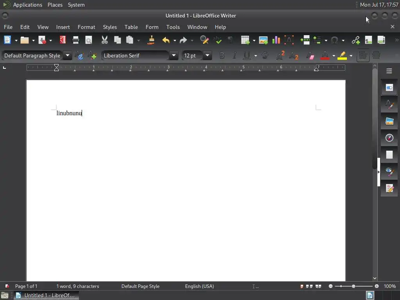Viewport: 400px width, 300px height.
Task: Open the 12 pt font size dropdown
Action: (x=207, y=55)
